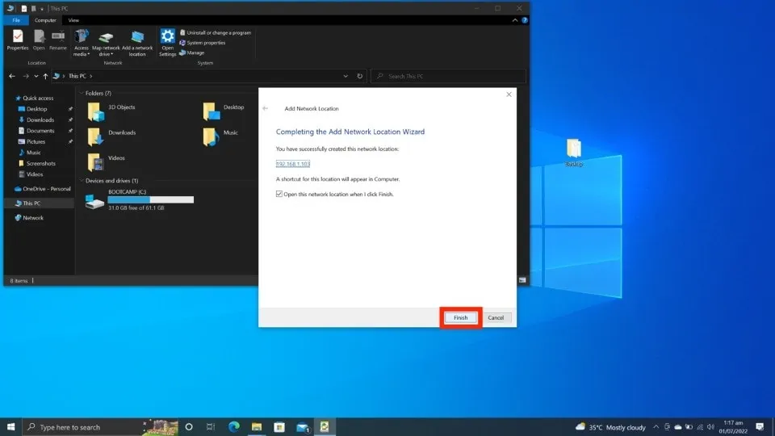Click the refresh icon beside the address bar
775x436 pixels.
click(360, 76)
